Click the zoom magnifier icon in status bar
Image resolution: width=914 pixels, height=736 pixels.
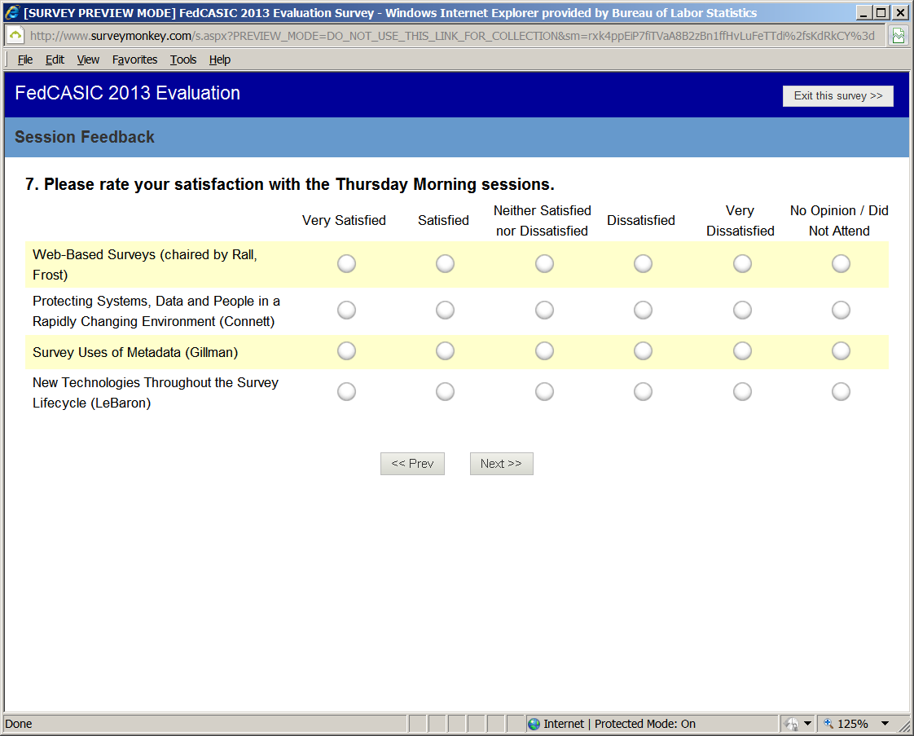828,724
